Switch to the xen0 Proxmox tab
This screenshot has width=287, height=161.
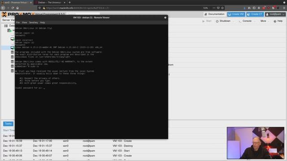[x=16, y=3]
